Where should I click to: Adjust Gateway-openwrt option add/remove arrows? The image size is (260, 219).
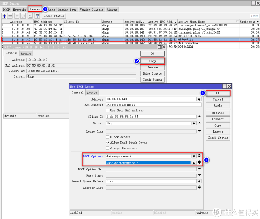pos(200,156)
